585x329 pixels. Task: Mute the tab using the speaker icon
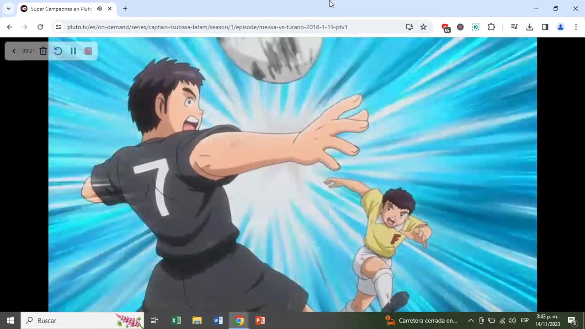coord(99,9)
